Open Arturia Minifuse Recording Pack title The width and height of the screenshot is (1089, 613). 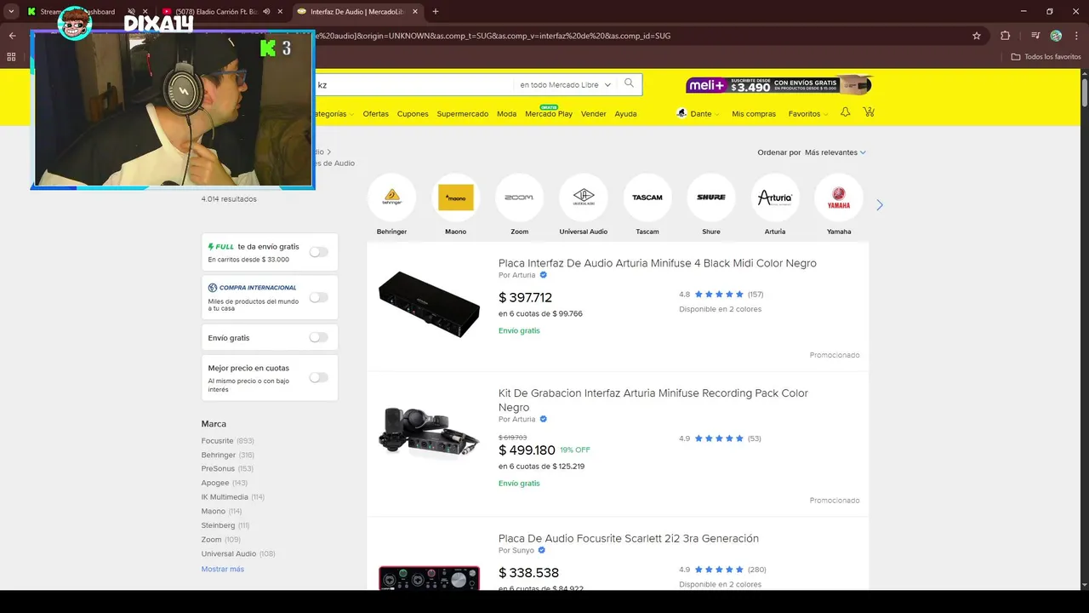(x=653, y=400)
